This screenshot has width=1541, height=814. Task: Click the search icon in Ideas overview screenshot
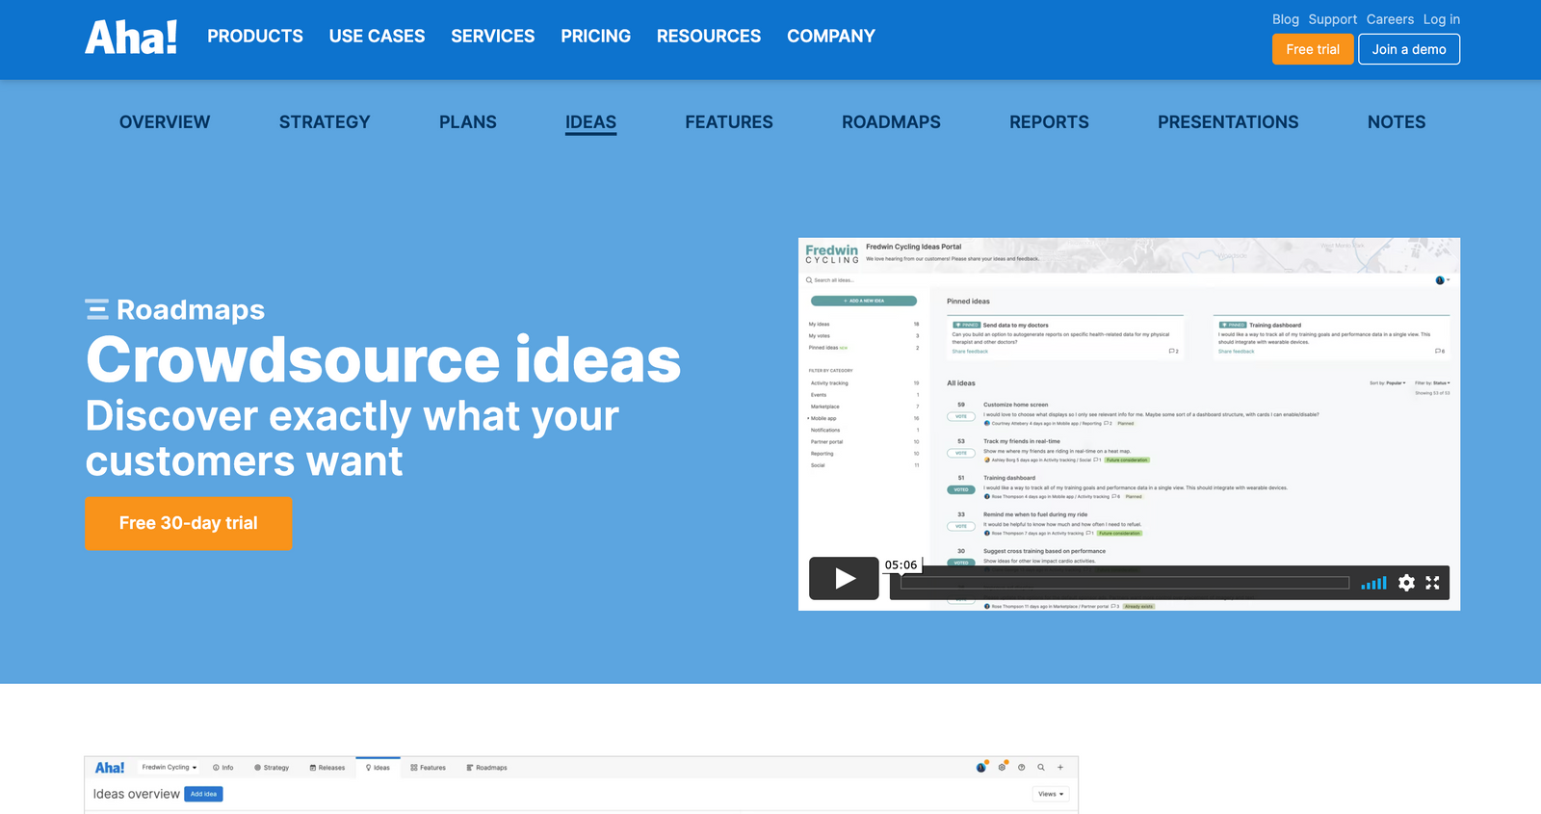click(1041, 768)
